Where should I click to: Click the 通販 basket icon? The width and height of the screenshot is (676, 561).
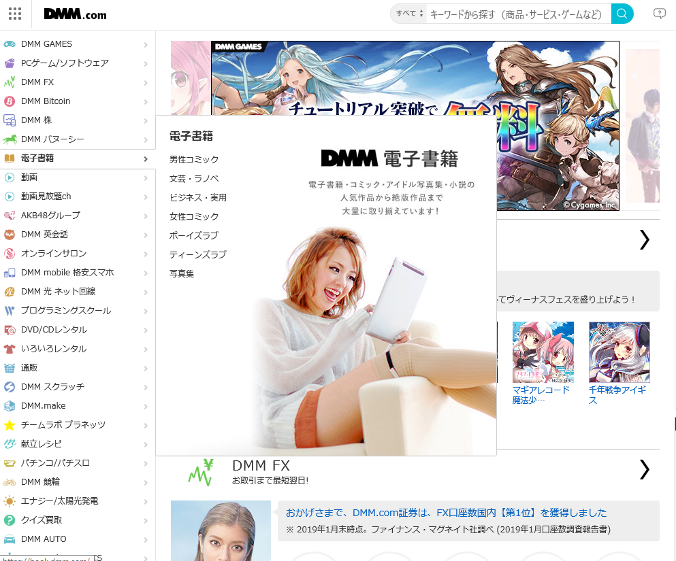click(x=10, y=368)
